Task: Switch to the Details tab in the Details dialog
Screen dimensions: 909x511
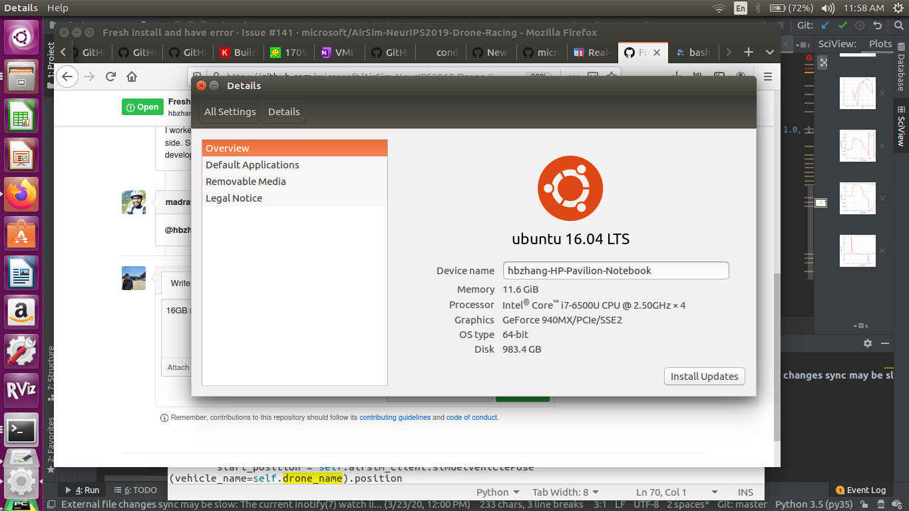Action: click(283, 112)
